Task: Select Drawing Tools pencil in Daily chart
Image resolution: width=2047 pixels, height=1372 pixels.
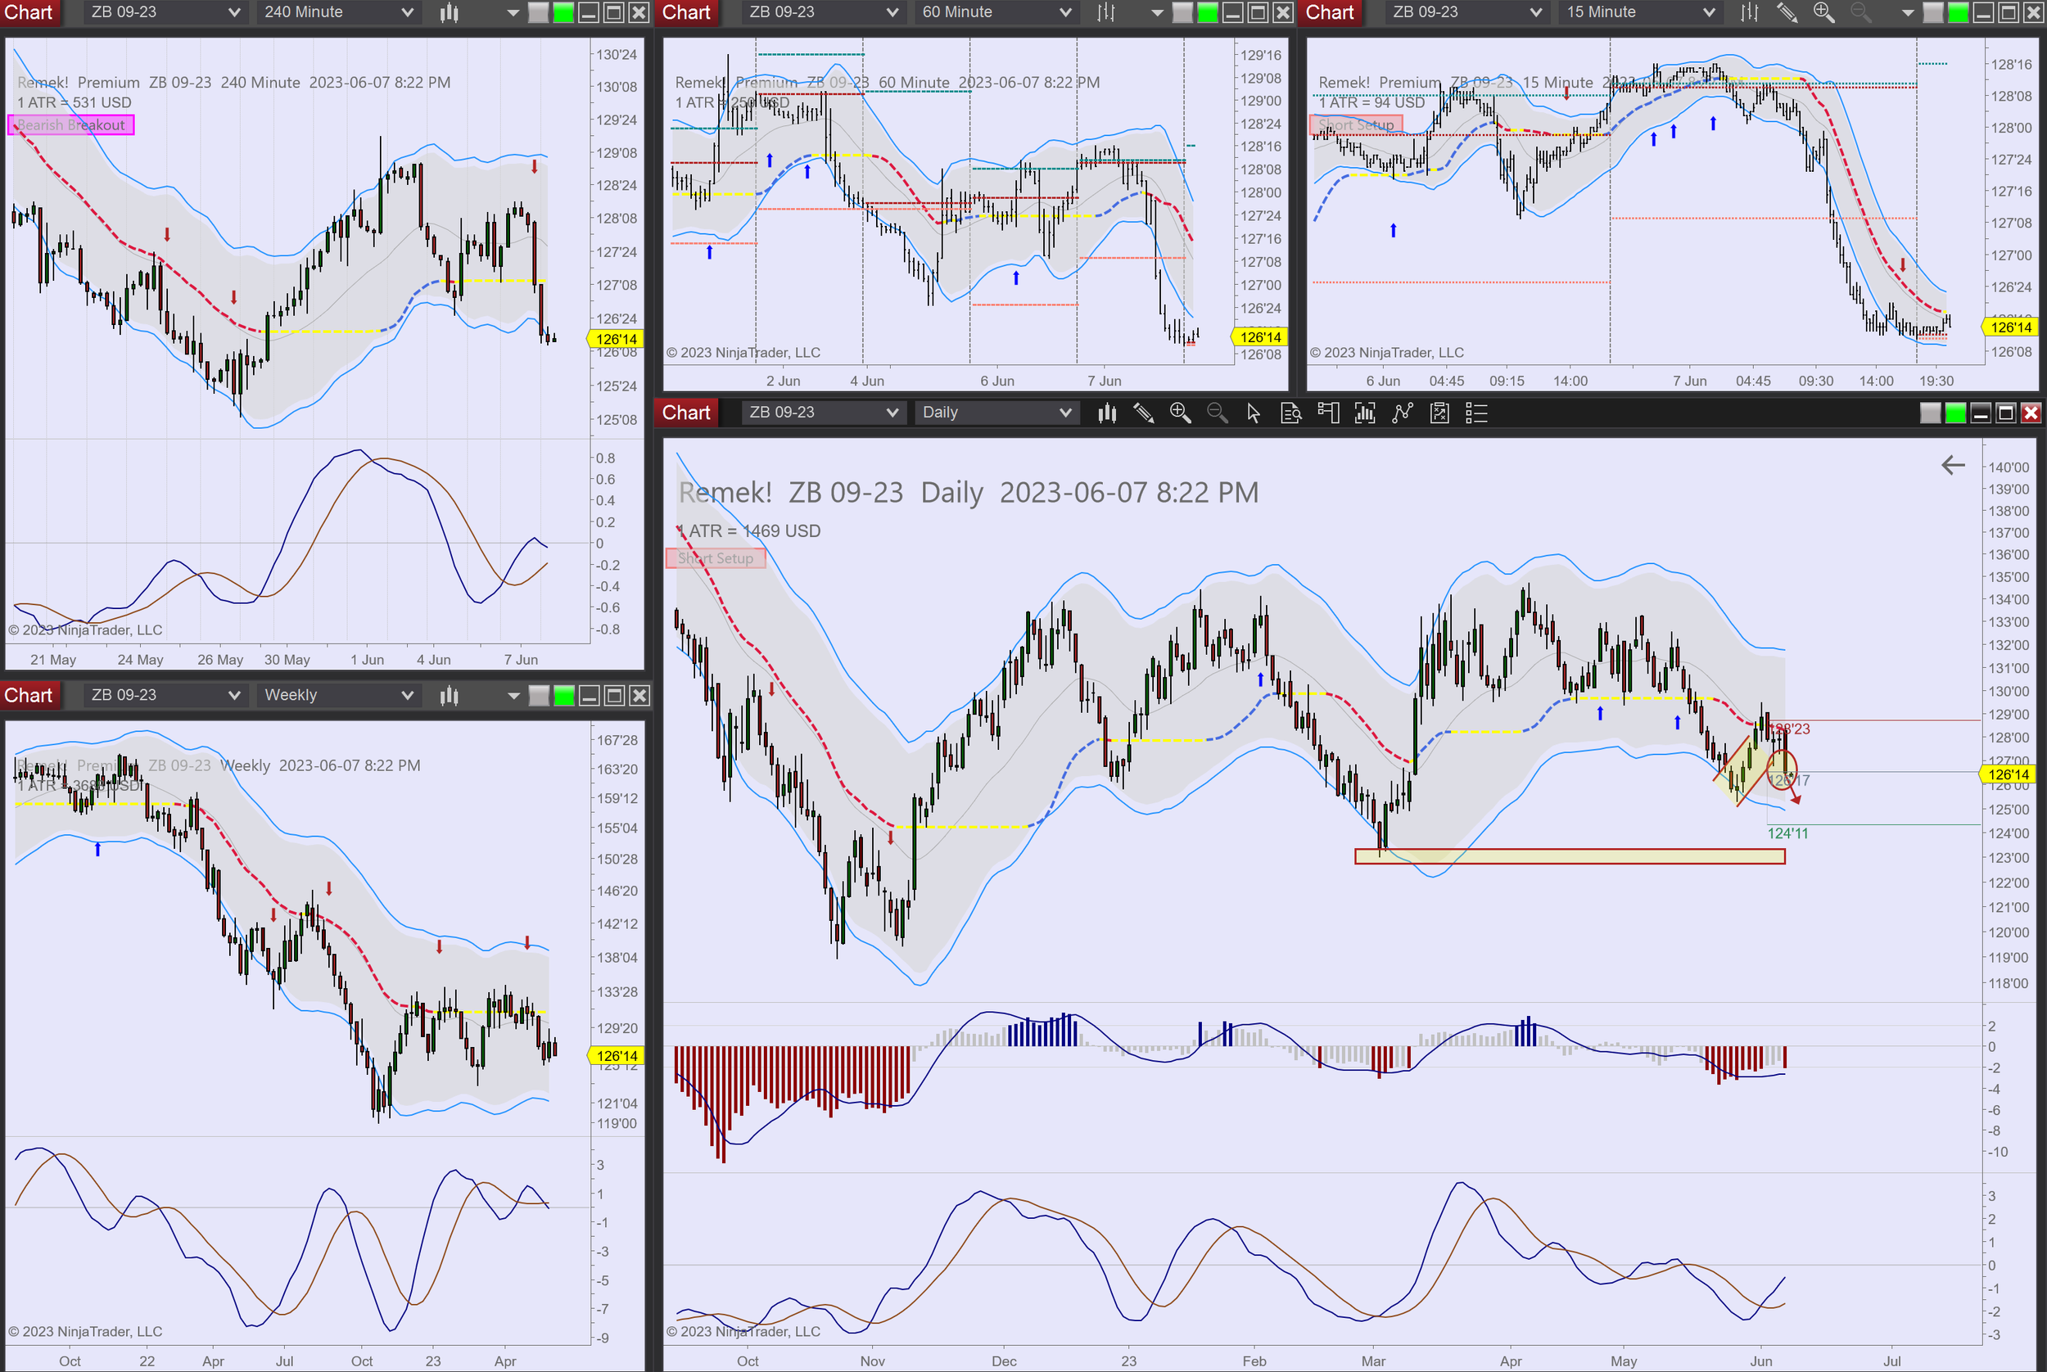Action: point(1144,413)
